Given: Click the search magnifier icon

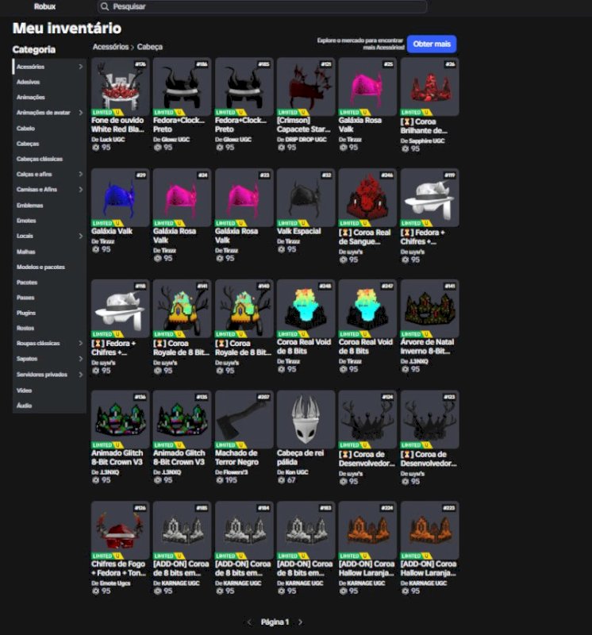Looking at the screenshot, I should (x=105, y=6).
